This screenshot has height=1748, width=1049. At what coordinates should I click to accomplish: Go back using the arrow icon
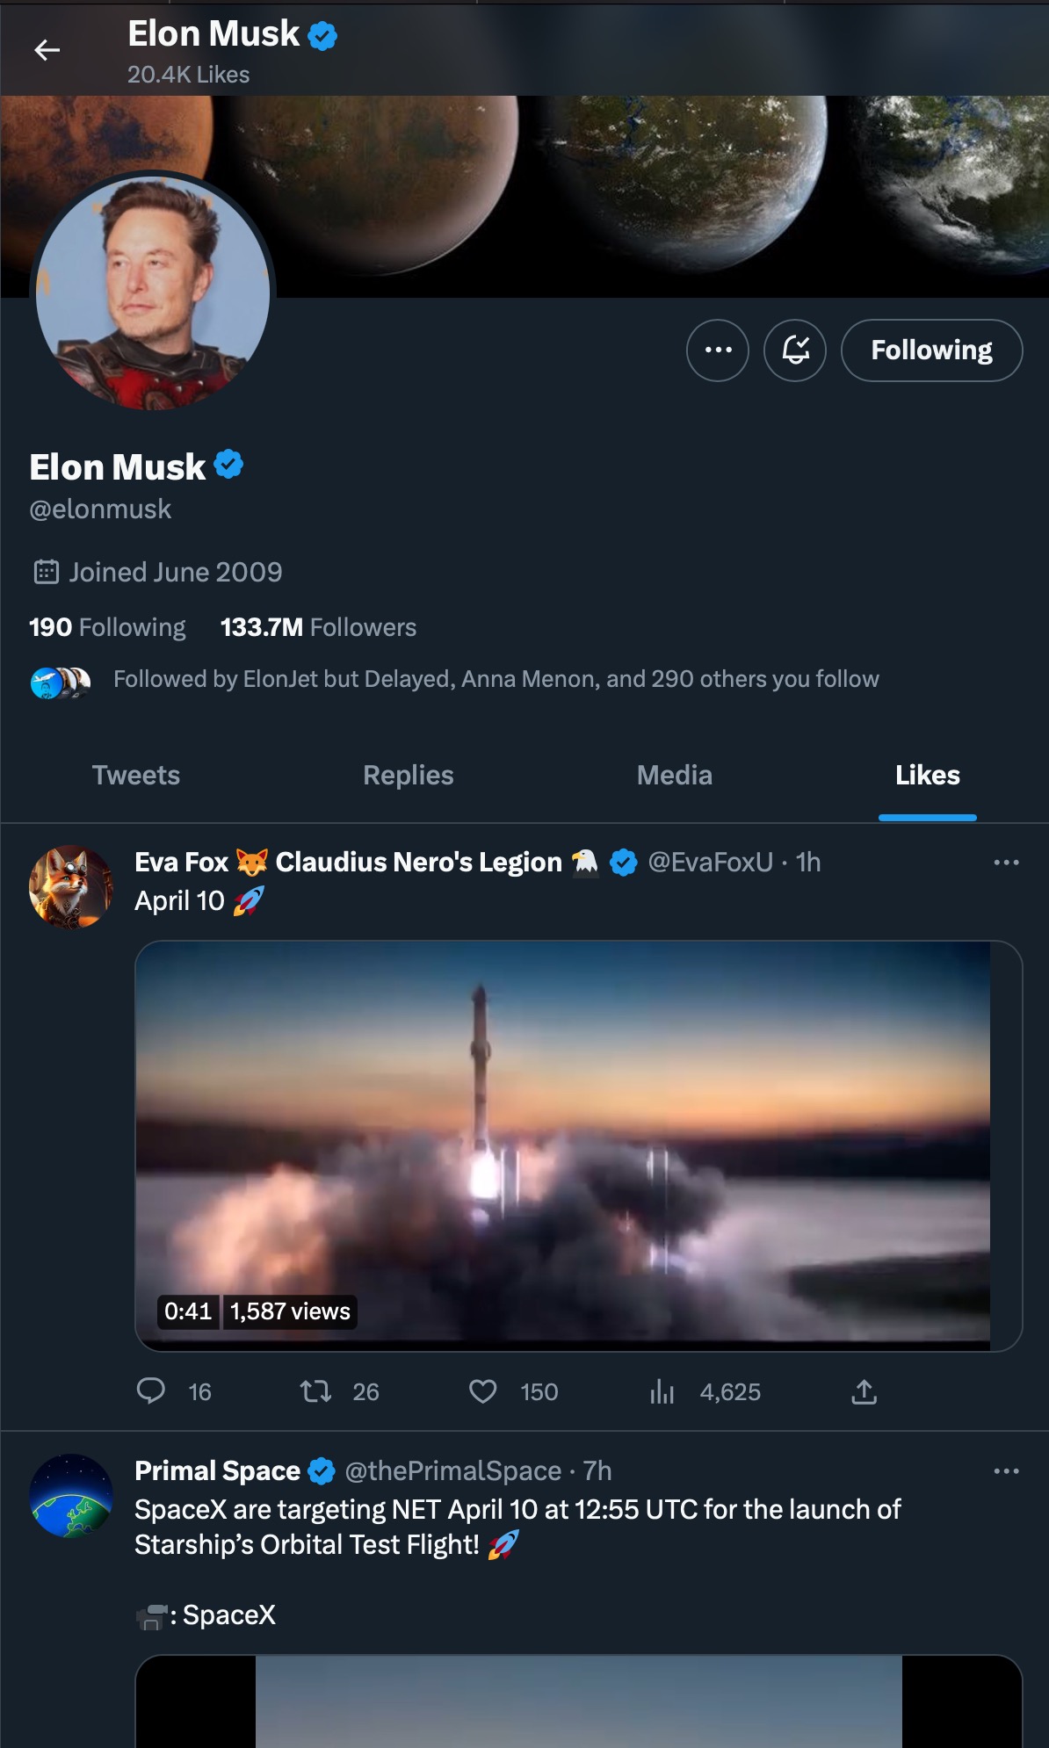47,51
